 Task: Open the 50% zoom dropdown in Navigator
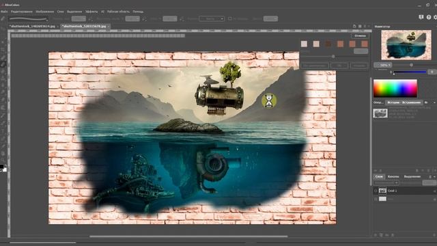383,65
